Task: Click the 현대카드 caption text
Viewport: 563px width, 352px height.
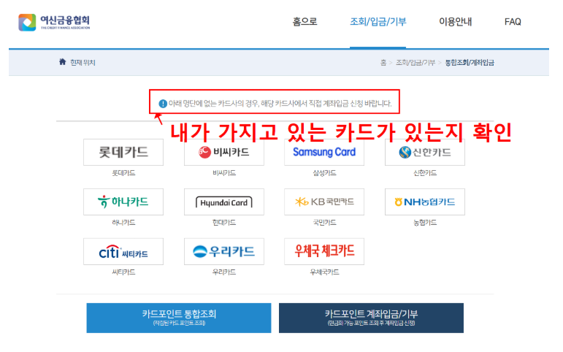Action: click(x=224, y=223)
